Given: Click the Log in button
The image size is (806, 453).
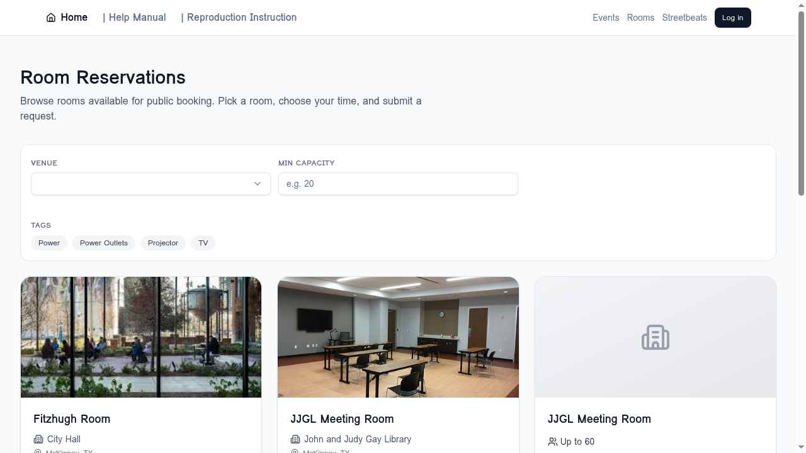Looking at the screenshot, I should pos(732,18).
